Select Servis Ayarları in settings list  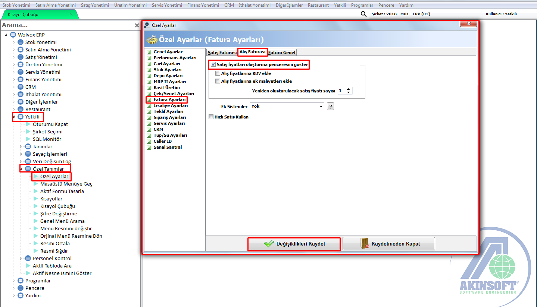point(169,123)
